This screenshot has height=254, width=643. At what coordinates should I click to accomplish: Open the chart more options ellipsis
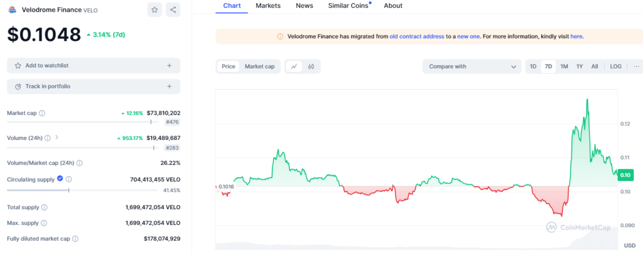tap(637, 66)
